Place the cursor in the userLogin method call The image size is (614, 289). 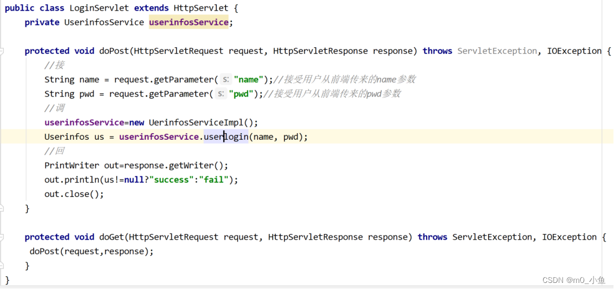click(x=226, y=137)
